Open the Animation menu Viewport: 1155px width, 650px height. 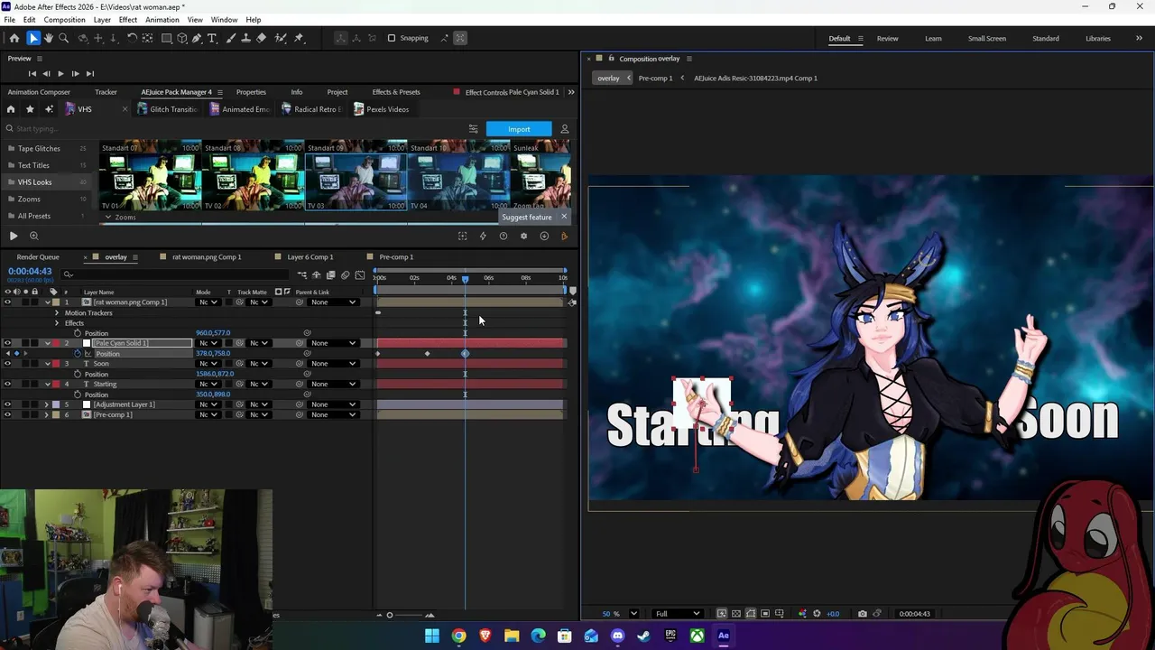(x=162, y=20)
